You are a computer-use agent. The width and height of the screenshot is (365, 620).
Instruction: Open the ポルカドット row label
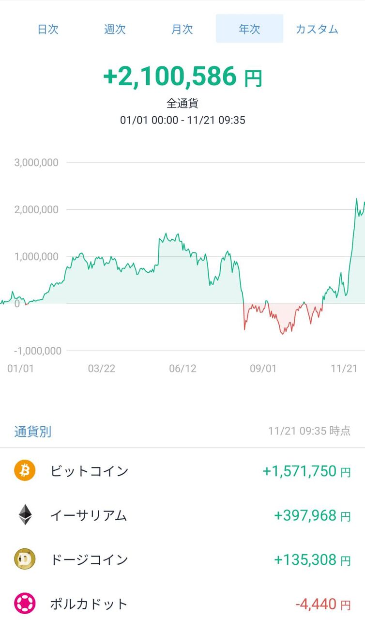point(89,604)
